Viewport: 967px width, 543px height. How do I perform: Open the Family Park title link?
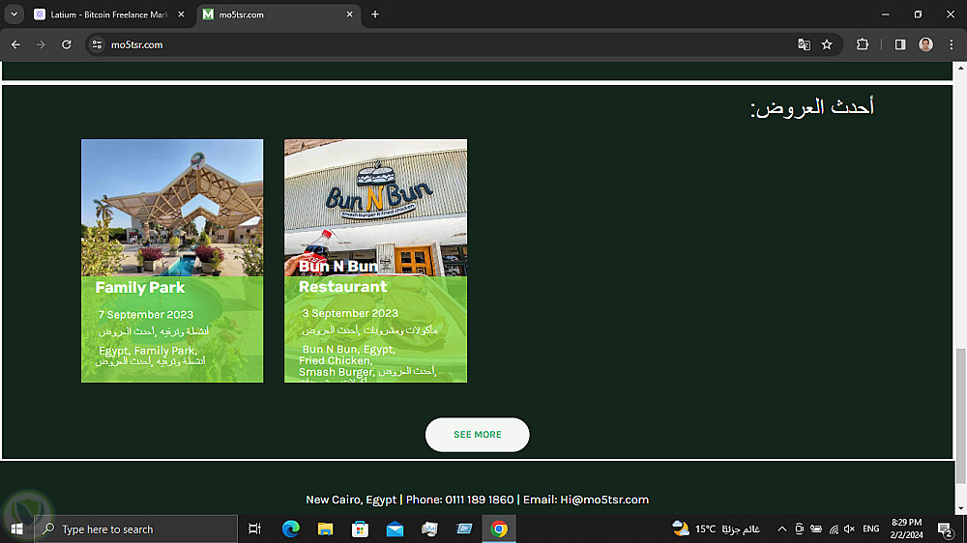[x=140, y=287]
